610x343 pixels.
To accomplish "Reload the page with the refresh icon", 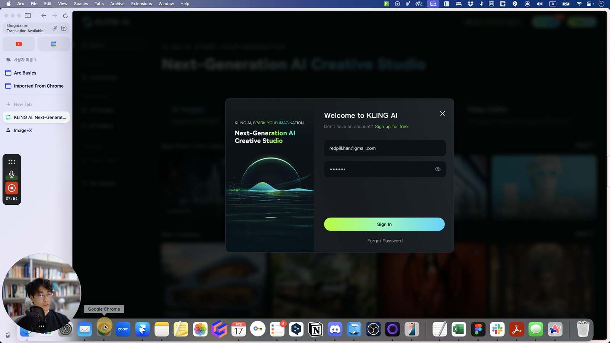I will [x=65, y=16].
